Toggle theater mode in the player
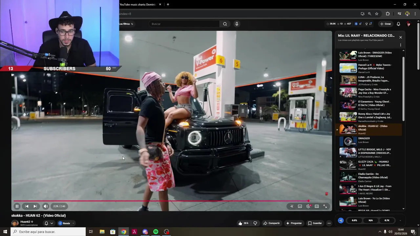The image size is (420, 236). (x=317, y=206)
